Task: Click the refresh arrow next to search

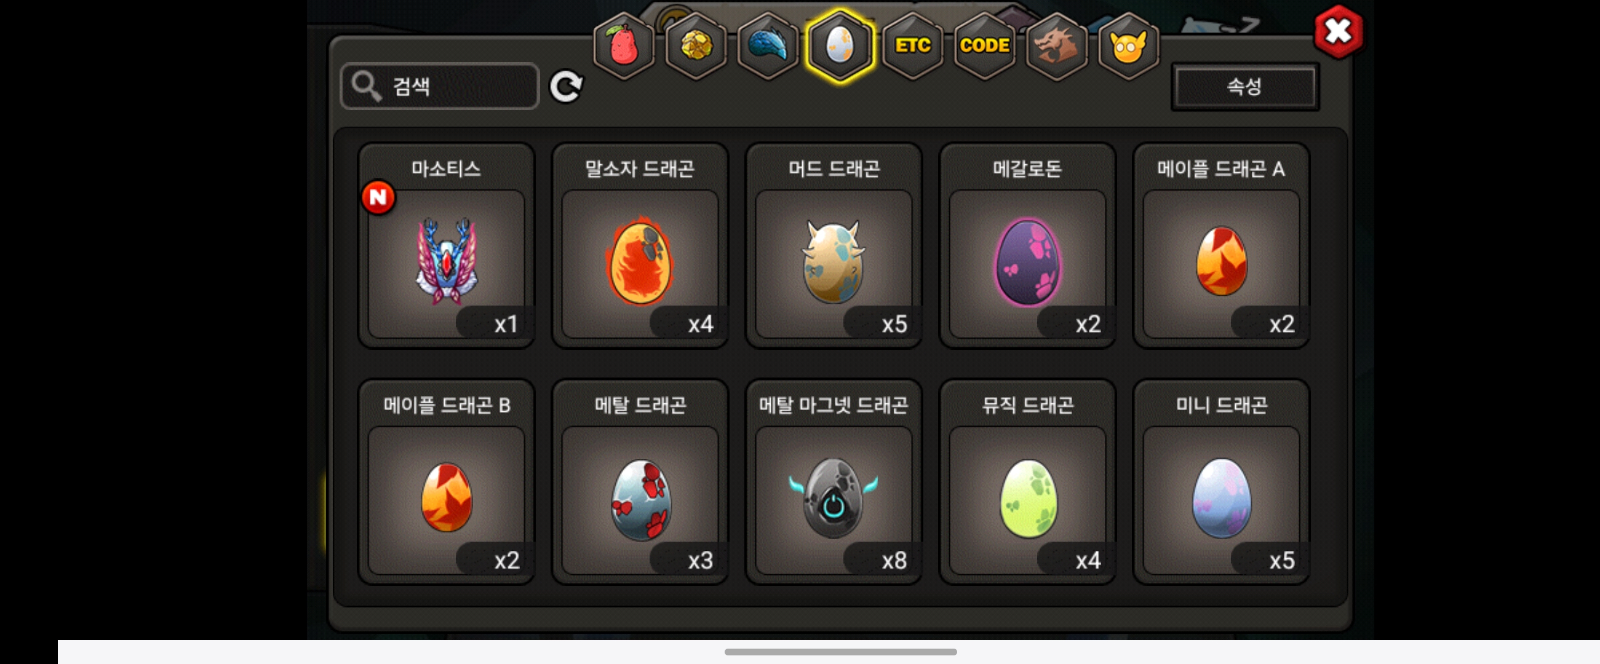Action: 566,86
